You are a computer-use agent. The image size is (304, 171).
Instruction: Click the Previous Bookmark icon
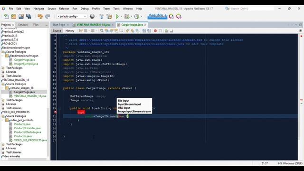[x=127, y=30]
